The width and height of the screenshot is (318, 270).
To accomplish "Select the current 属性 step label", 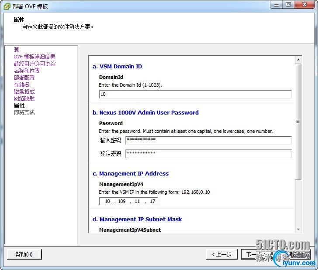I will point(19,105).
